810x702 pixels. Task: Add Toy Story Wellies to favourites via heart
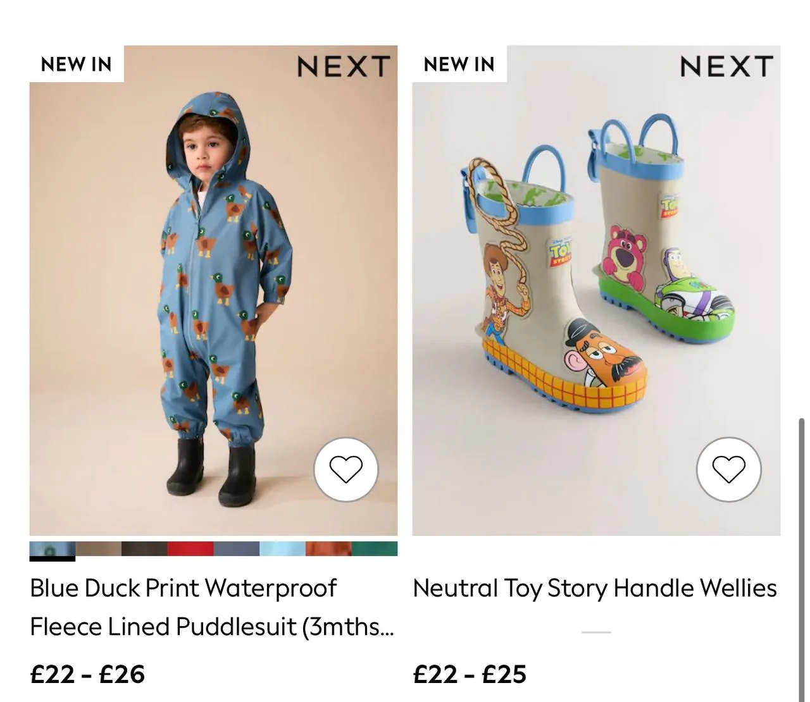coord(729,469)
